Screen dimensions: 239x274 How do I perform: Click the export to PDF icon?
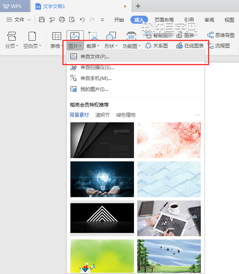coord(52,20)
